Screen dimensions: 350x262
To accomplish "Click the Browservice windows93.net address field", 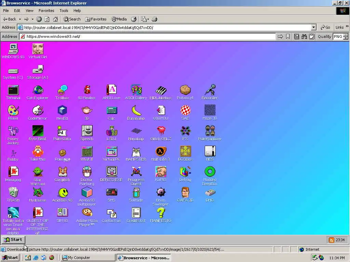I will [x=148, y=37].
